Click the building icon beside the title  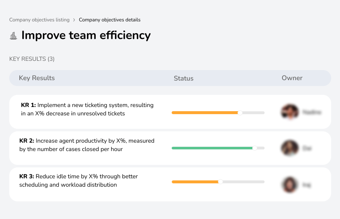[x=13, y=36]
